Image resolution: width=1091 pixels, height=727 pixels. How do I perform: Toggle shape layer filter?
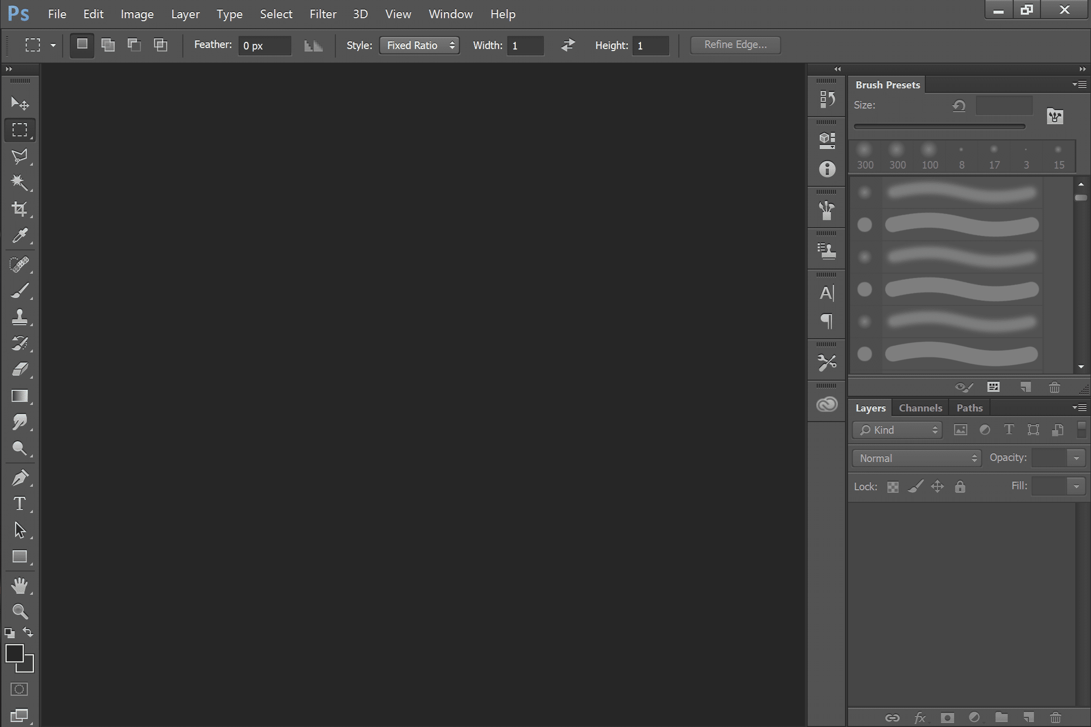click(1033, 430)
